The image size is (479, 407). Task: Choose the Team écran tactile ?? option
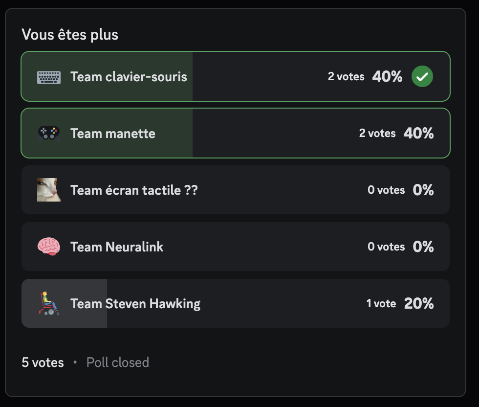(134, 190)
